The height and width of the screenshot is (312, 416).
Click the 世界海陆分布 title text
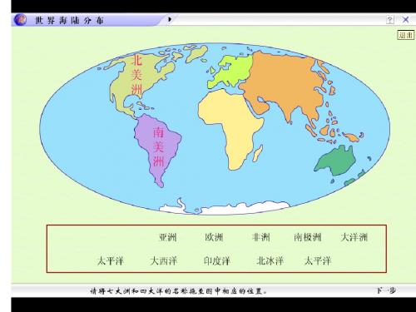[69, 20]
